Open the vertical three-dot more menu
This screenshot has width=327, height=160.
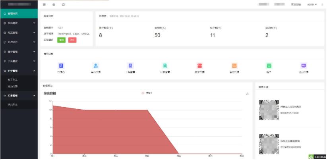[322, 5]
